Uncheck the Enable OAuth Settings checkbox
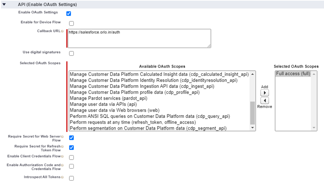This screenshot has width=324, height=182. click(69, 13)
